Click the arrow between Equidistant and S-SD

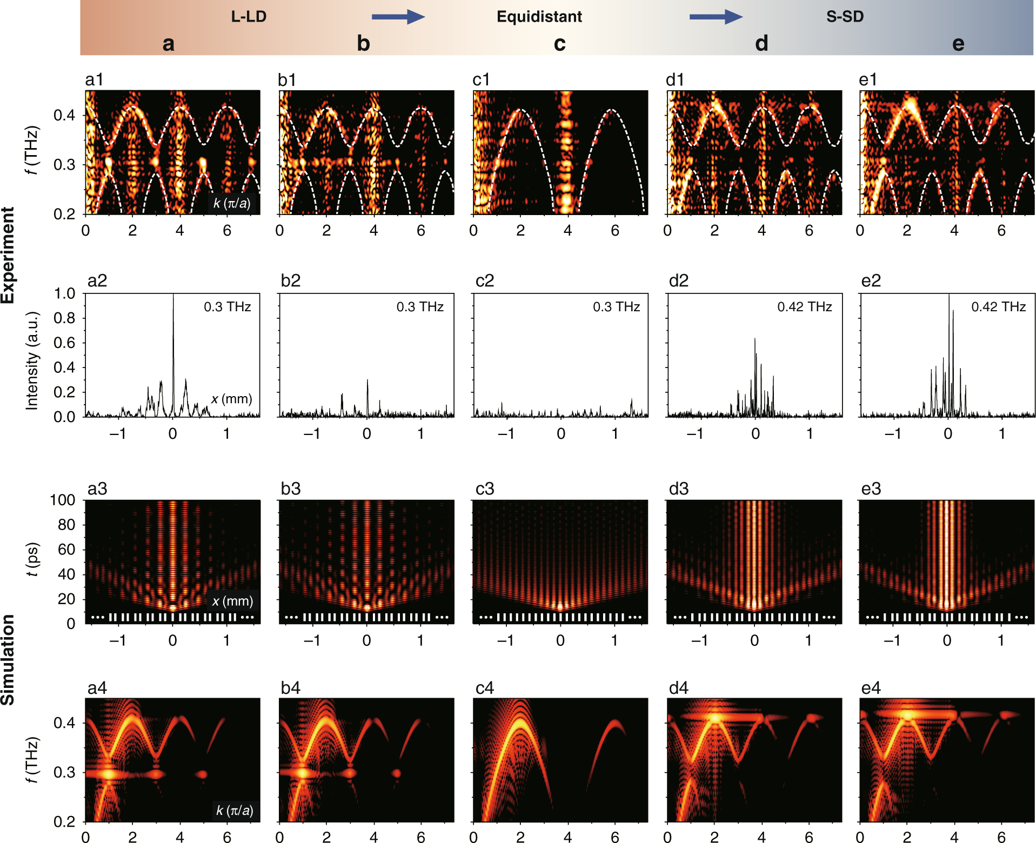click(x=716, y=17)
